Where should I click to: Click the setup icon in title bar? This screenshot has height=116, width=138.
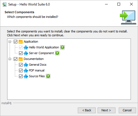pyautogui.click(x=4, y=4)
